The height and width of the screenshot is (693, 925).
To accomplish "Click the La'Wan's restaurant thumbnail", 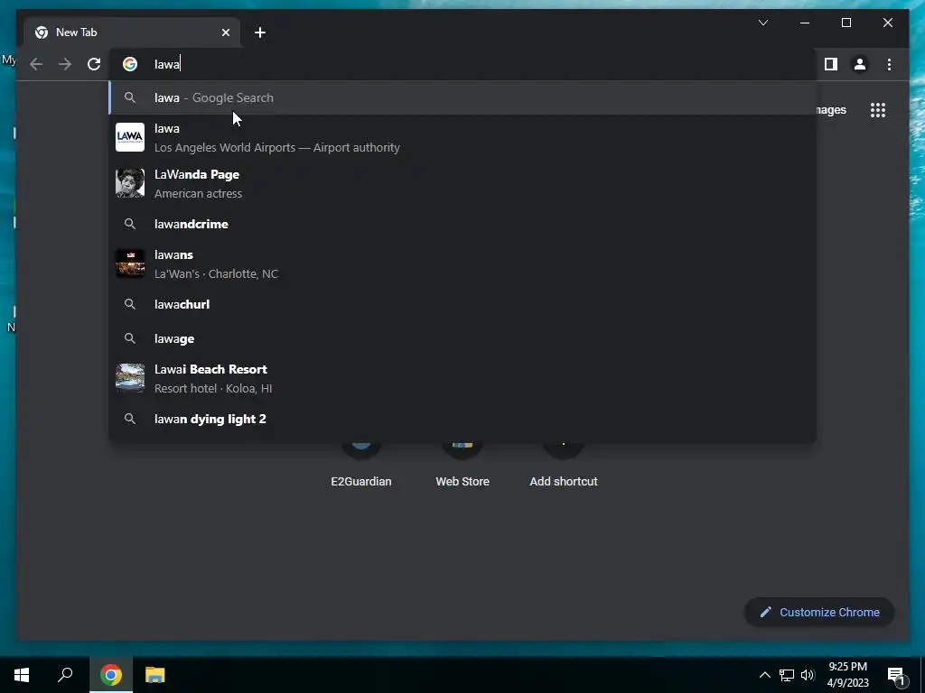I will point(130,263).
